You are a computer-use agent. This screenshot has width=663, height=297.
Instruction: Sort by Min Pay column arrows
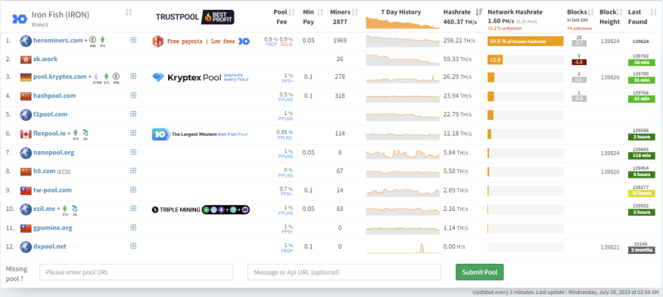click(320, 12)
